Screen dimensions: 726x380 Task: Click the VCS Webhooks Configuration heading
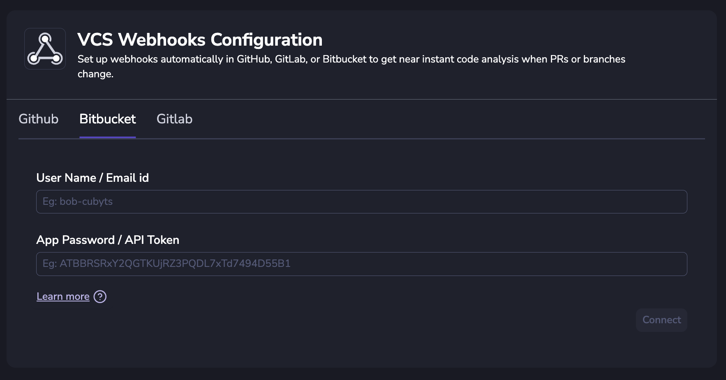[200, 39]
